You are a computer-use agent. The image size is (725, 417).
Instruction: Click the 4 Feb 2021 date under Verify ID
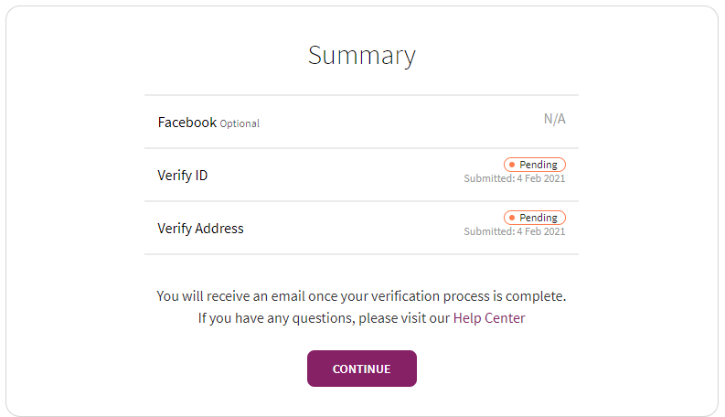point(541,178)
